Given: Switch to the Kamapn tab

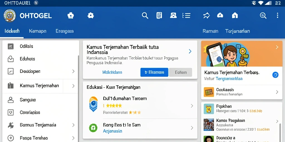Looking at the screenshot, I should tap(38, 31).
